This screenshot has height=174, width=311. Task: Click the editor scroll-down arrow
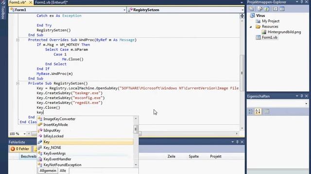(242, 128)
